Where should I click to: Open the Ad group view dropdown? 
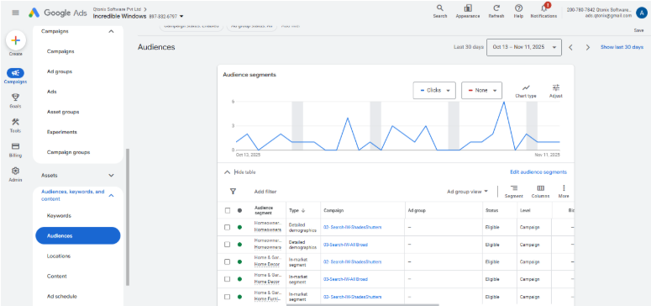(x=468, y=192)
